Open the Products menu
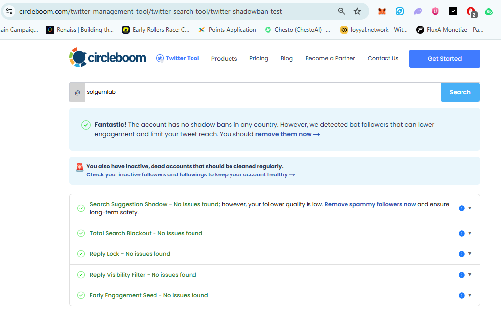 (224, 58)
